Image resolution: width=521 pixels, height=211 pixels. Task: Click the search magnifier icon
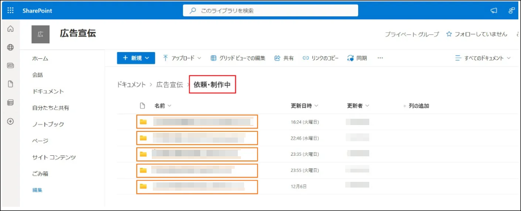192,10
